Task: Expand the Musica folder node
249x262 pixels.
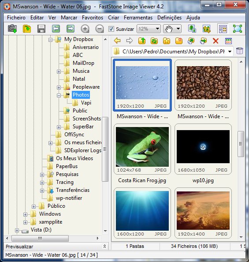Action: click(59, 71)
